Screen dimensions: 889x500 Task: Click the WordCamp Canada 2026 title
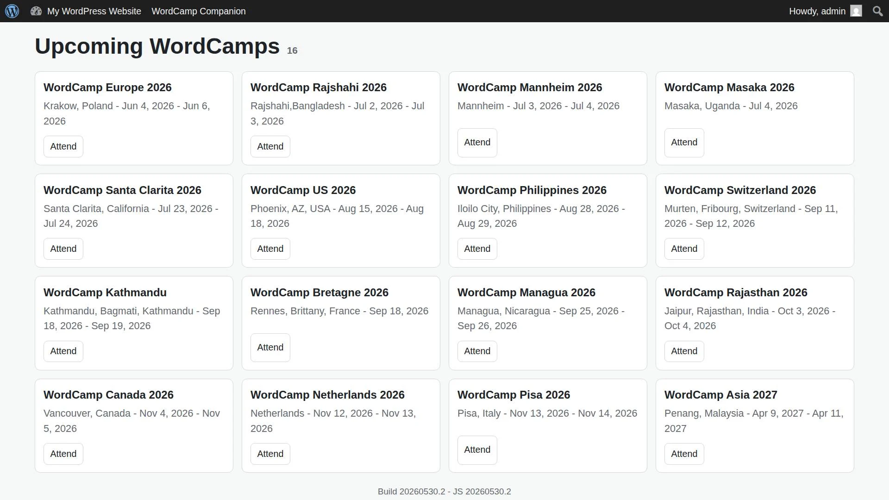[x=108, y=395]
